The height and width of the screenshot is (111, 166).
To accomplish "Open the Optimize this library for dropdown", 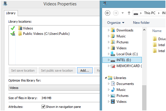I will [x=54, y=88].
